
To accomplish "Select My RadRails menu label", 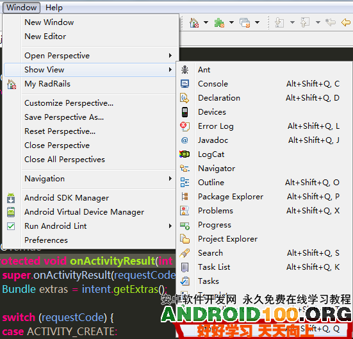I will (x=47, y=84).
